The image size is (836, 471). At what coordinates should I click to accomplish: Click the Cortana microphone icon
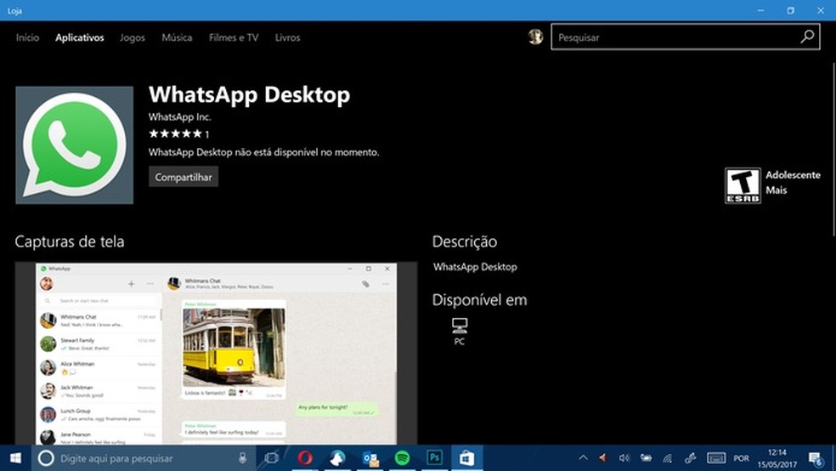pyautogui.click(x=243, y=458)
